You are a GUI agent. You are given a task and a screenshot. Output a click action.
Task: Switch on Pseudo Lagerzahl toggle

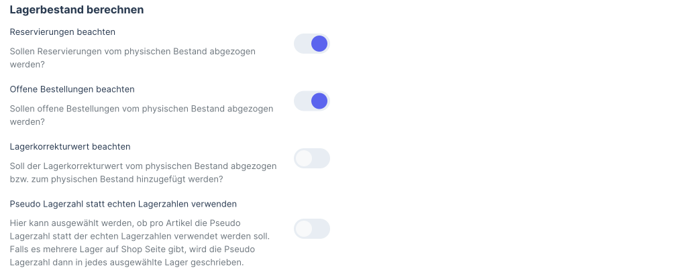[x=312, y=229]
